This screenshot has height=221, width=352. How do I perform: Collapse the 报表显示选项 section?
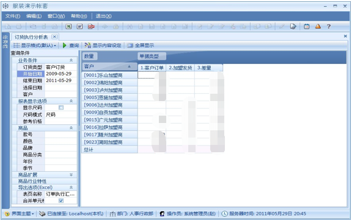[71, 101]
